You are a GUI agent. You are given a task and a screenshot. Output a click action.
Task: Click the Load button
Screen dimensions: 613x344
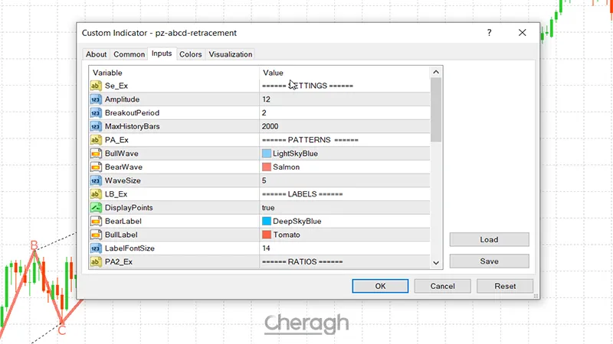[x=489, y=240]
